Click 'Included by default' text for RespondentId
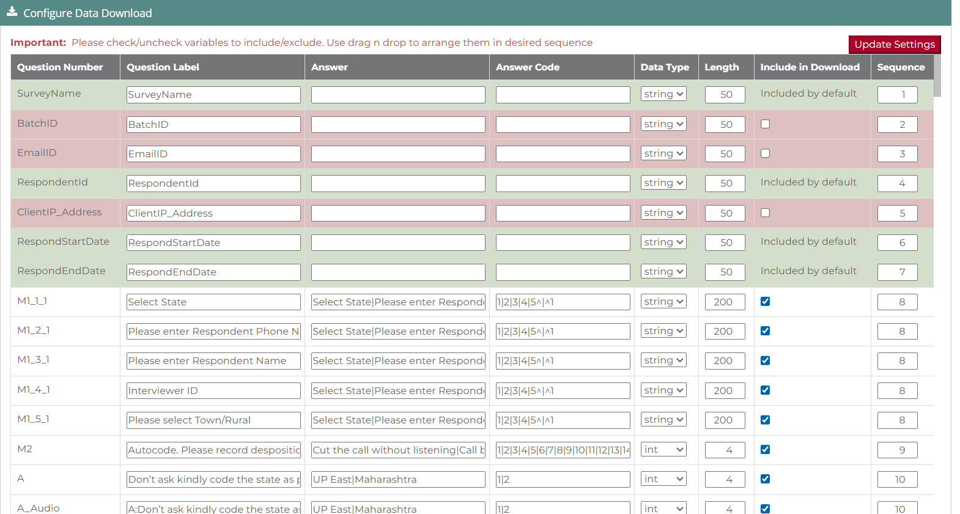This screenshot has width=960, height=514. (808, 182)
